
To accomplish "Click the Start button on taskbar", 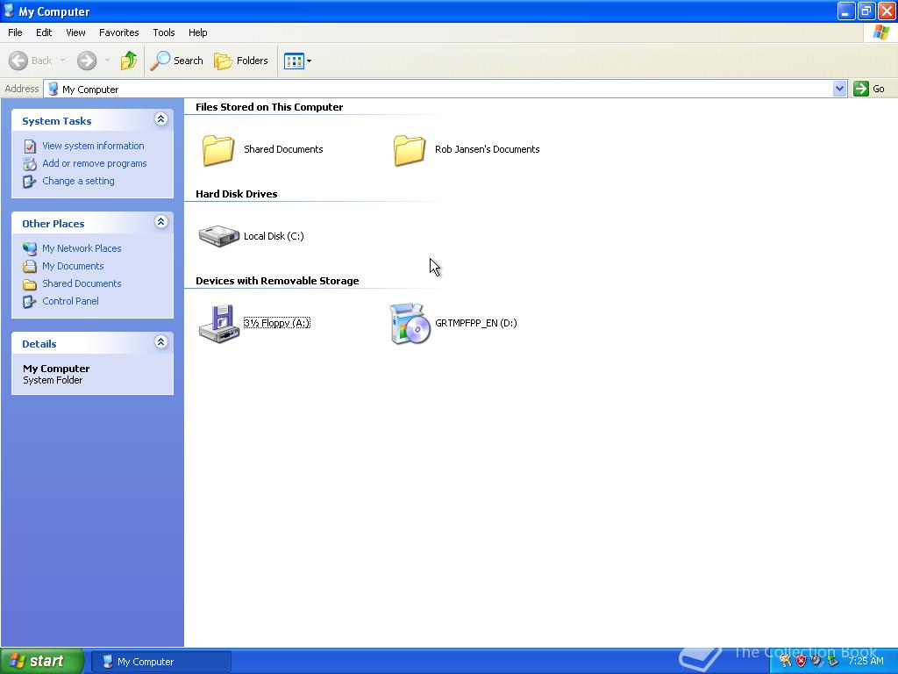I will coord(42,661).
